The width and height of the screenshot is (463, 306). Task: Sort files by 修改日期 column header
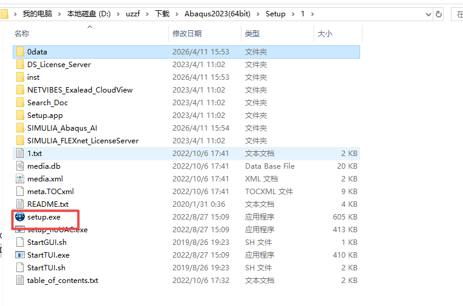(x=187, y=34)
